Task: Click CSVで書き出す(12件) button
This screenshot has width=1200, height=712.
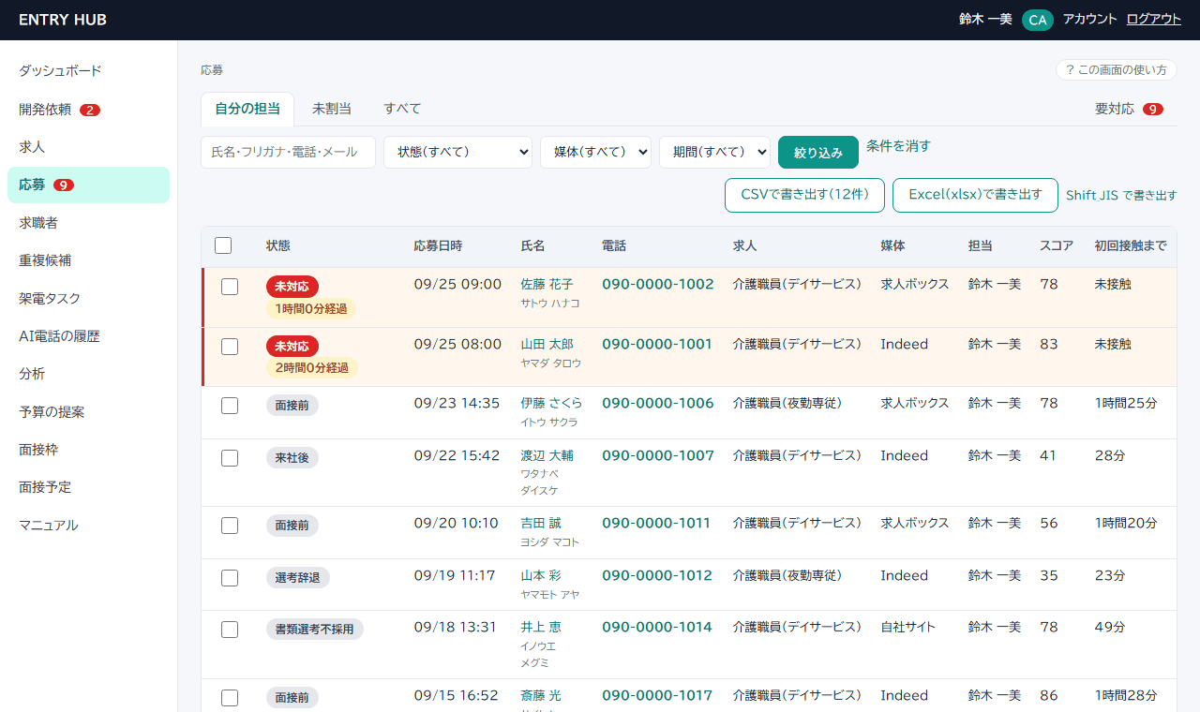Action: click(804, 195)
